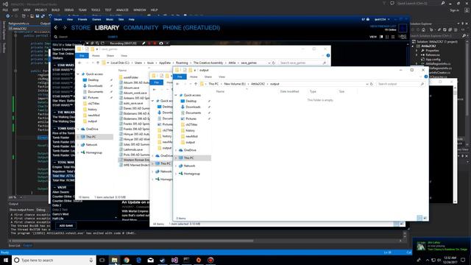This screenshot has width=471, height=265.
Task: Click Attila2CK2 in output address breadcrumb
Action: (258, 84)
